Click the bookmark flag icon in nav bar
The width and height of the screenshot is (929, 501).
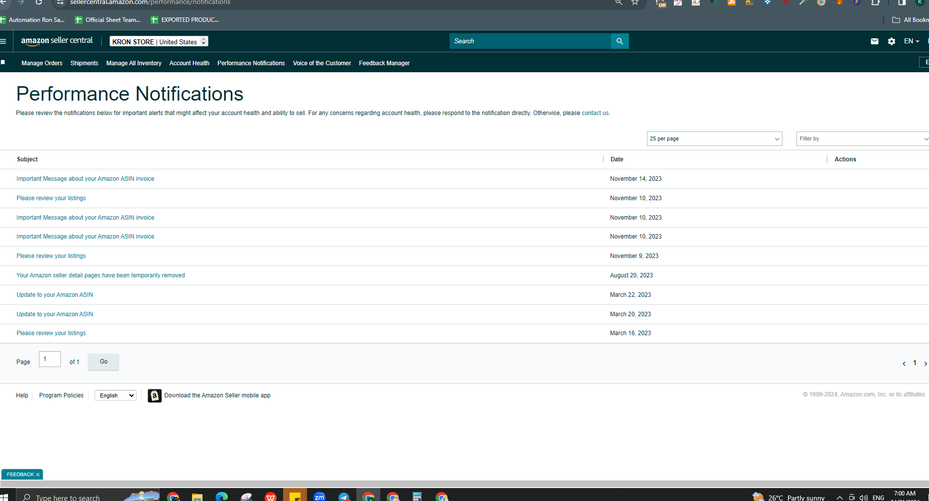point(3,62)
